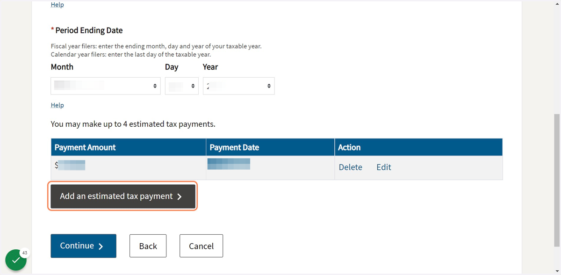The image size is (561, 275).
Task: Click the blurred payment date cell
Action: pos(270,167)
